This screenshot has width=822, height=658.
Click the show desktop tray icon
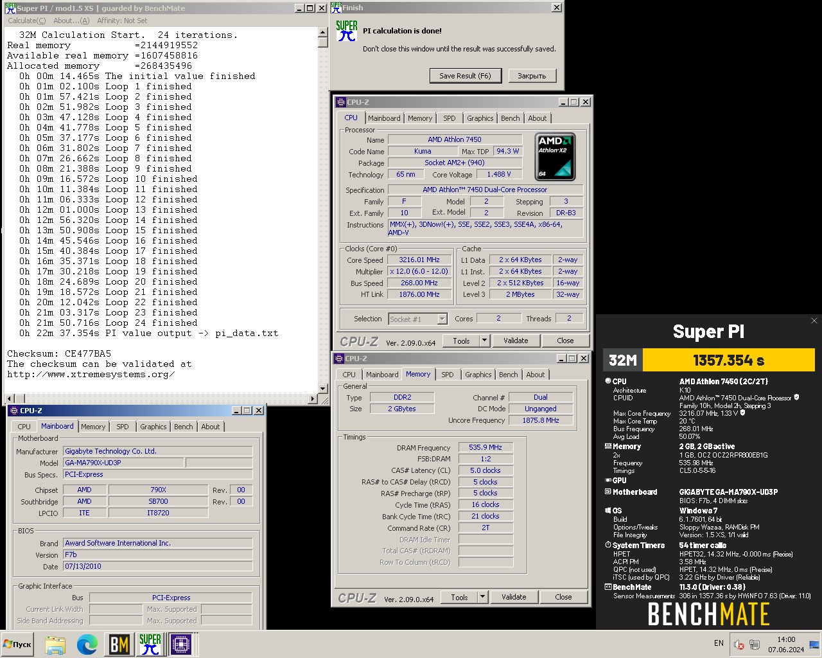pos(814,645)
